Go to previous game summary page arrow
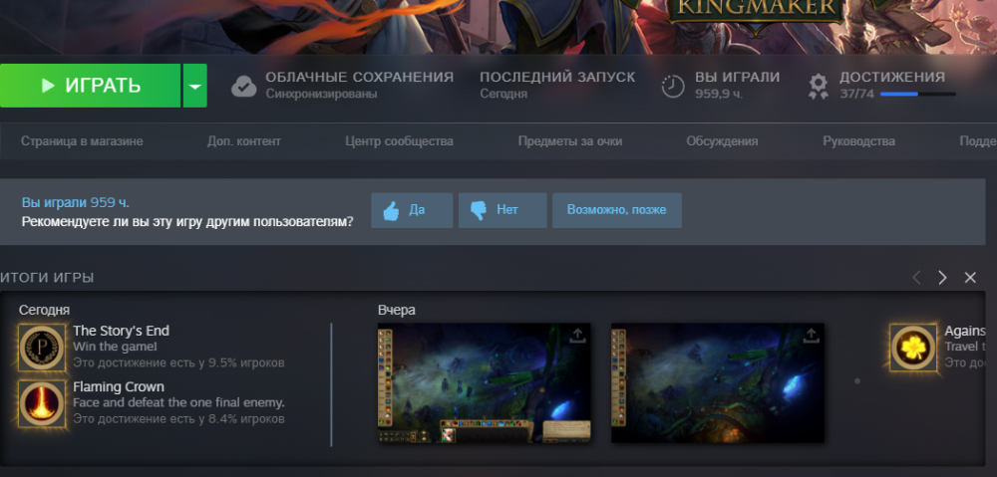Screen dimensions: 997x477 pyautogui.click(x=916, y=278)
